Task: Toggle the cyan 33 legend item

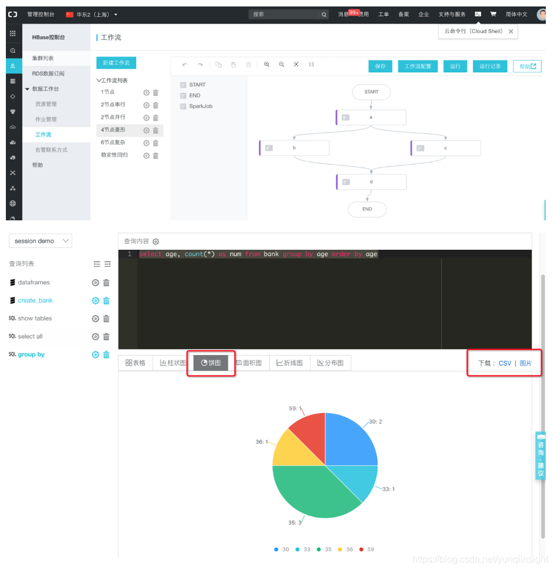Action: tap(303, 549)
